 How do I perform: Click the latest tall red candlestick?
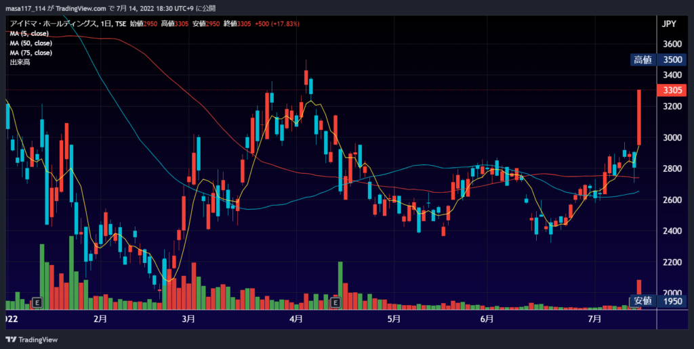[639, 117]
